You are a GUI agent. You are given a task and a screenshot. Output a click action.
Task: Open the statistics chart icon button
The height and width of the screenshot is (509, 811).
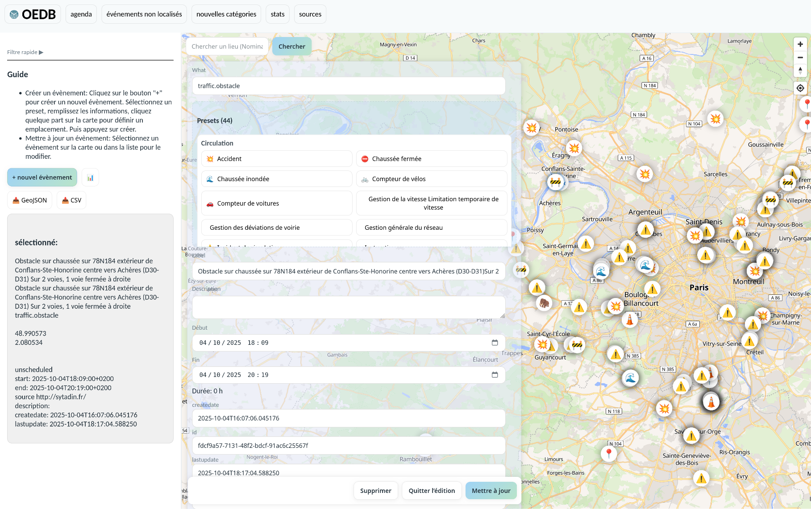(90, 178)
